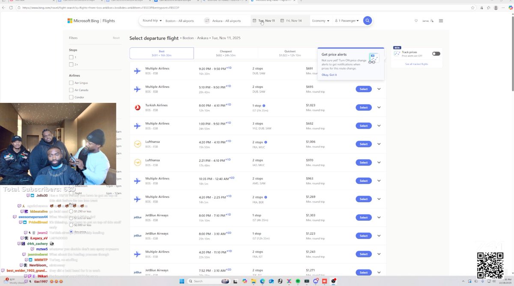The image size is (514, 286).
Task: Open the Tue, Nov 11 departure date picker
Action: click(264, 20)
